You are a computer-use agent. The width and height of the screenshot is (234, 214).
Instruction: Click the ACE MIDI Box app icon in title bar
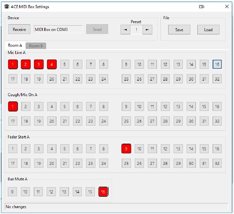pos(6,7)
